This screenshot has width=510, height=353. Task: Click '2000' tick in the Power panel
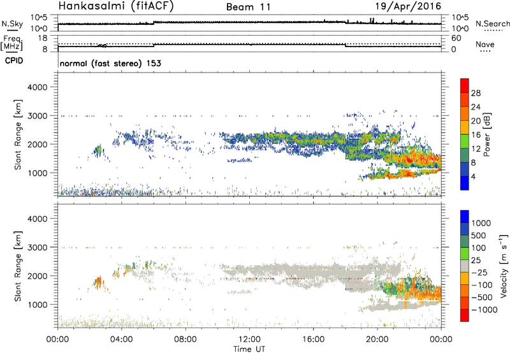point(38,144)
